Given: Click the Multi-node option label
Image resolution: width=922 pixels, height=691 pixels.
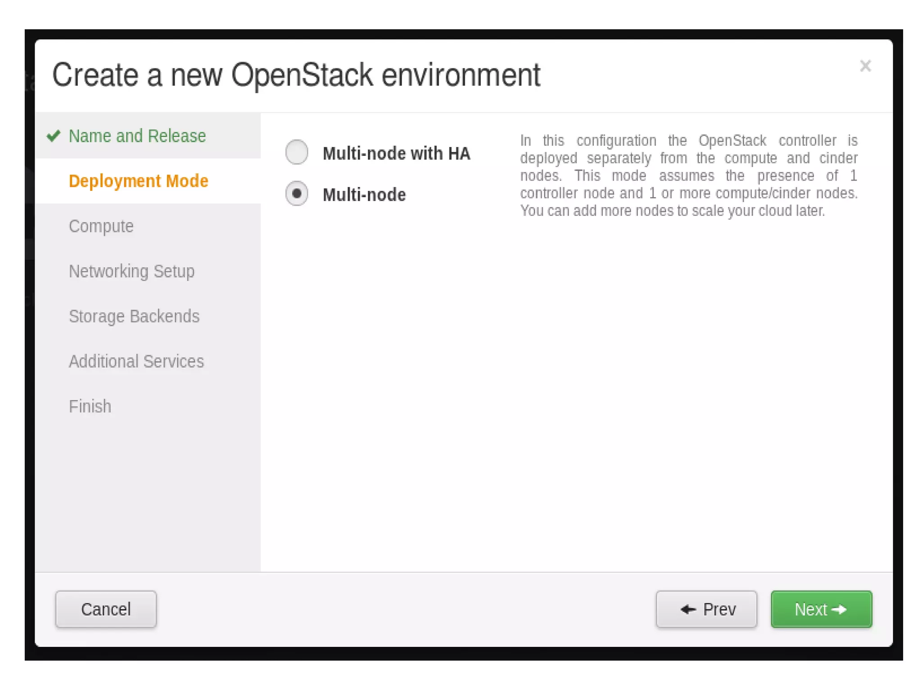Looking at the screenshot, I should (364, 195).
